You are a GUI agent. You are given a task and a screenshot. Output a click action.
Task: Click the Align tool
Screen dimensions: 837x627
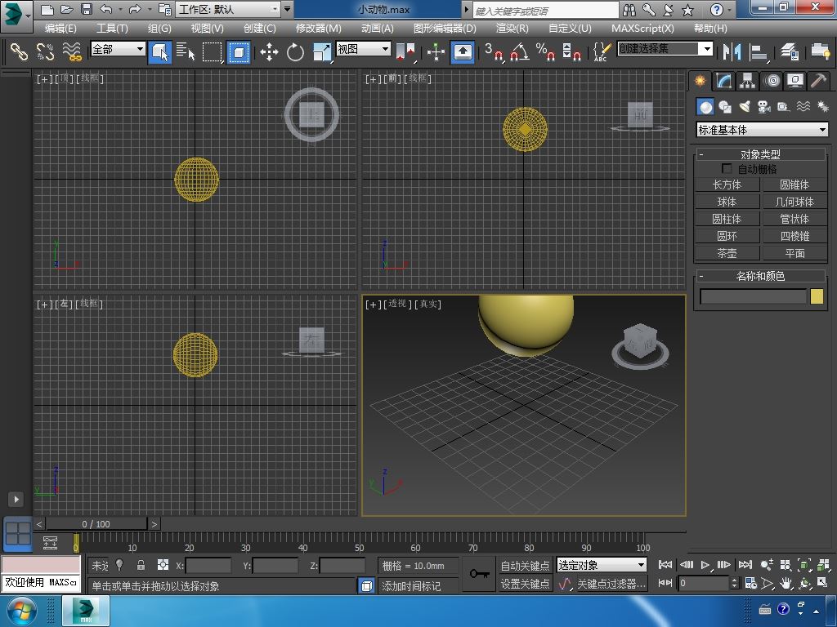point(758,51)
